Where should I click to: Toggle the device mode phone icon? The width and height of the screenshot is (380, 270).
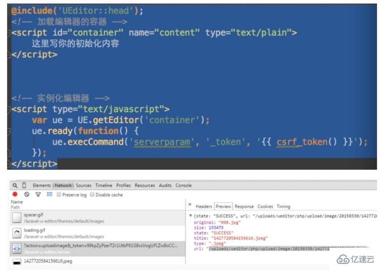(24, 185)
